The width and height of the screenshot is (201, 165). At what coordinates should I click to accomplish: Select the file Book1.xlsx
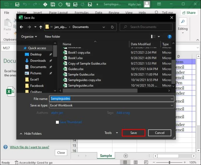tap(75, 58)
